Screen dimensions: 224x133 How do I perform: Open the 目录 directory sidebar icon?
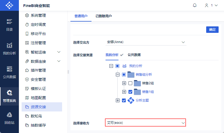click(x=9, y=25)
